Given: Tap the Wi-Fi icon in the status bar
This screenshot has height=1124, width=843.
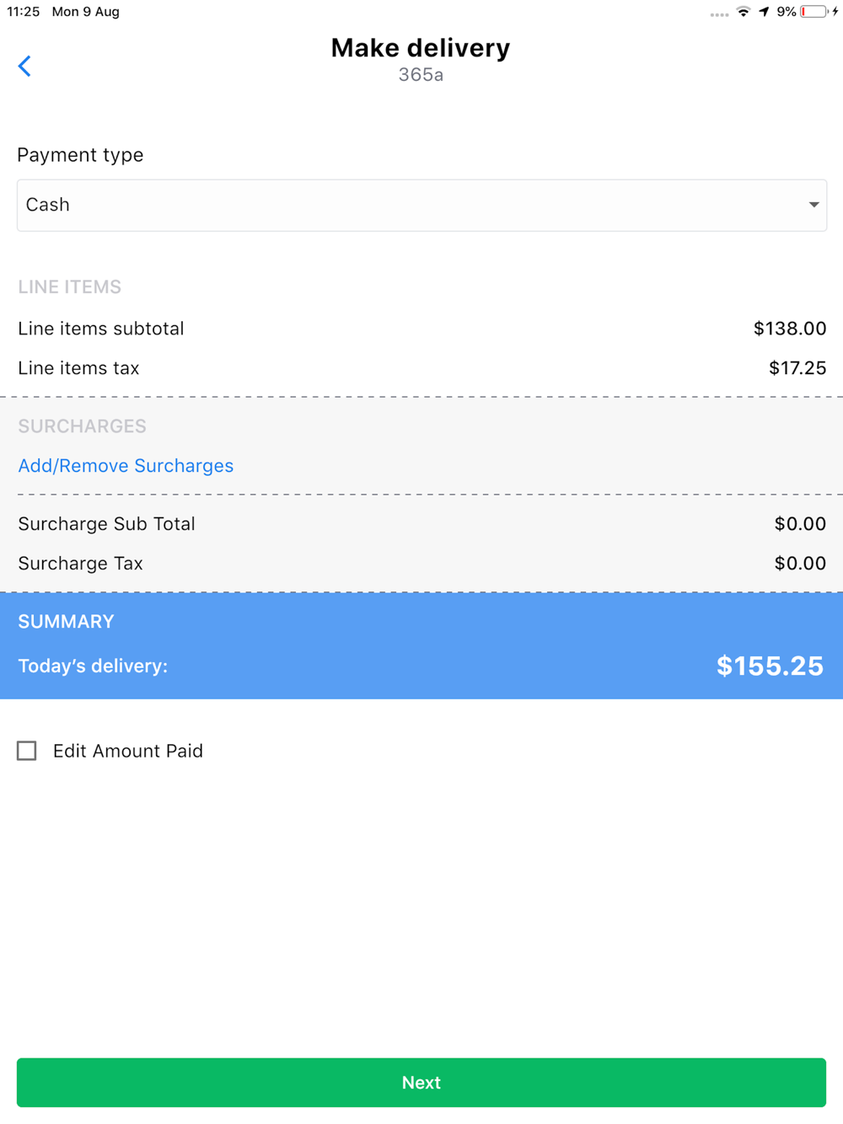Looking at the screenshot, I should (x=743, y=12).
